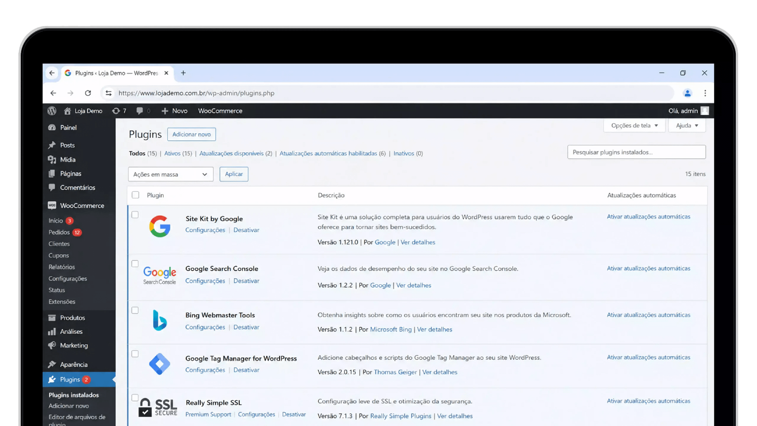The height and width of the screenshot is (426, 757).
Task: Click the Bing Webmaster Tools logo
Action: (x=160, y=320)
